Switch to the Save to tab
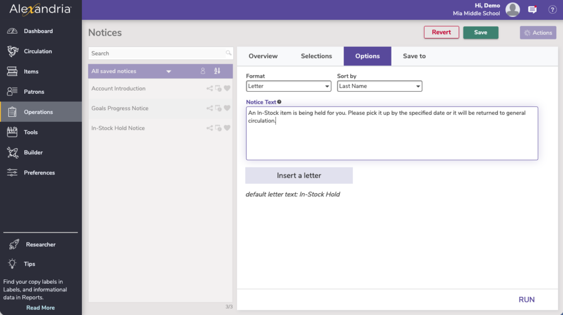The height and width of the screenshot is (315, 563). [x=414, y=56]
